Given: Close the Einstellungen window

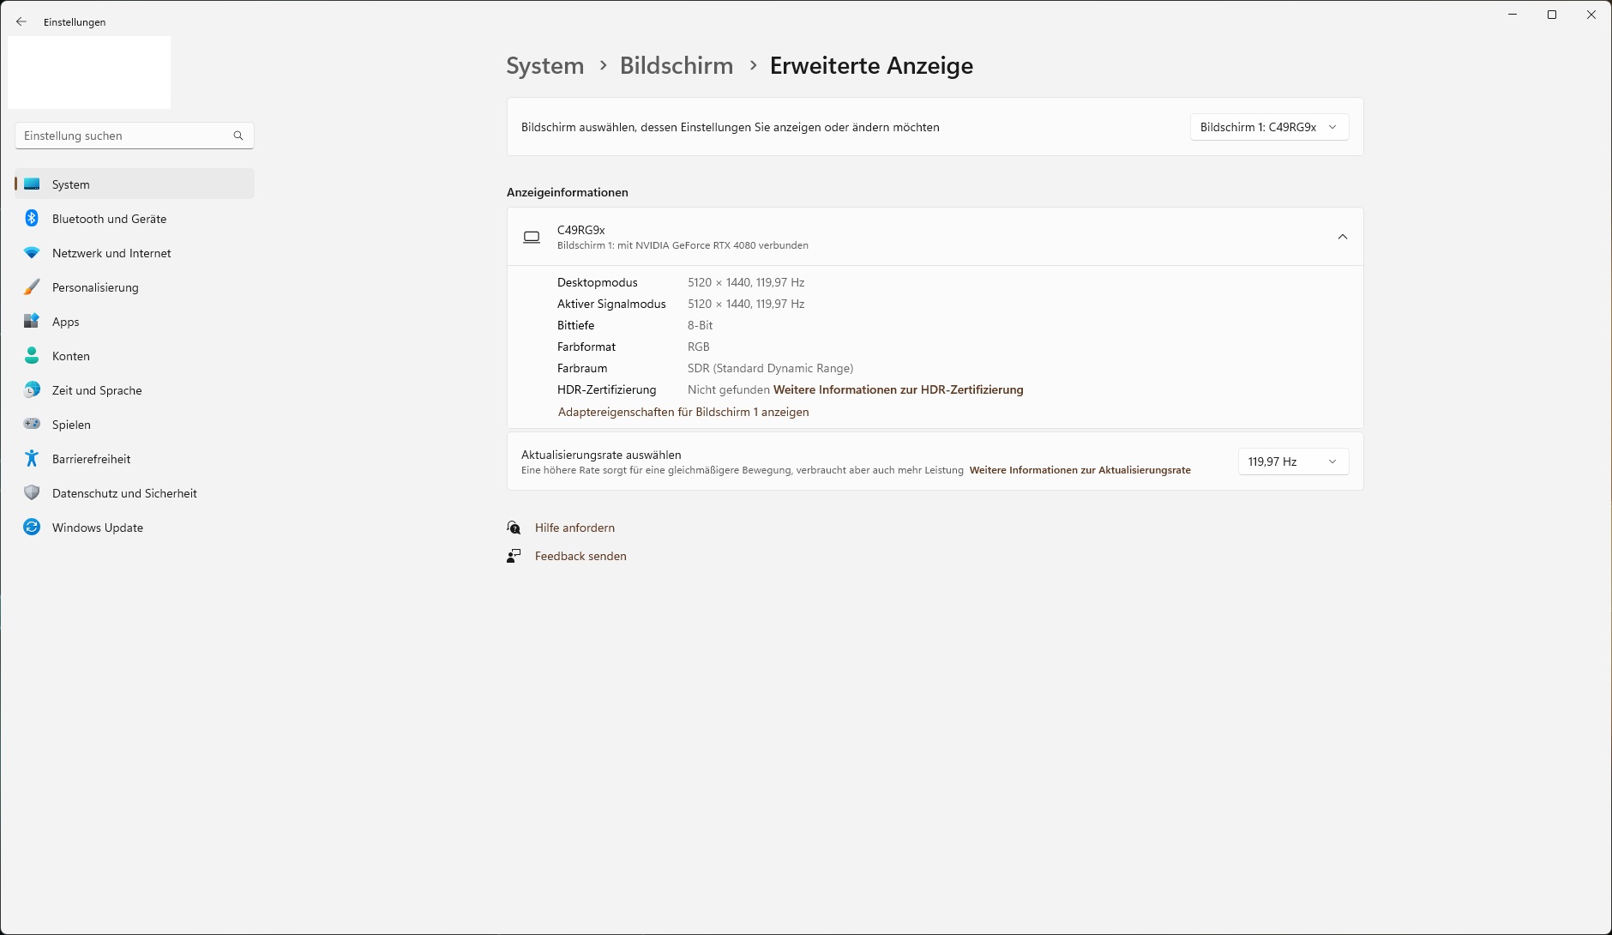Looking at the screenshot, I should [1591, 15].
